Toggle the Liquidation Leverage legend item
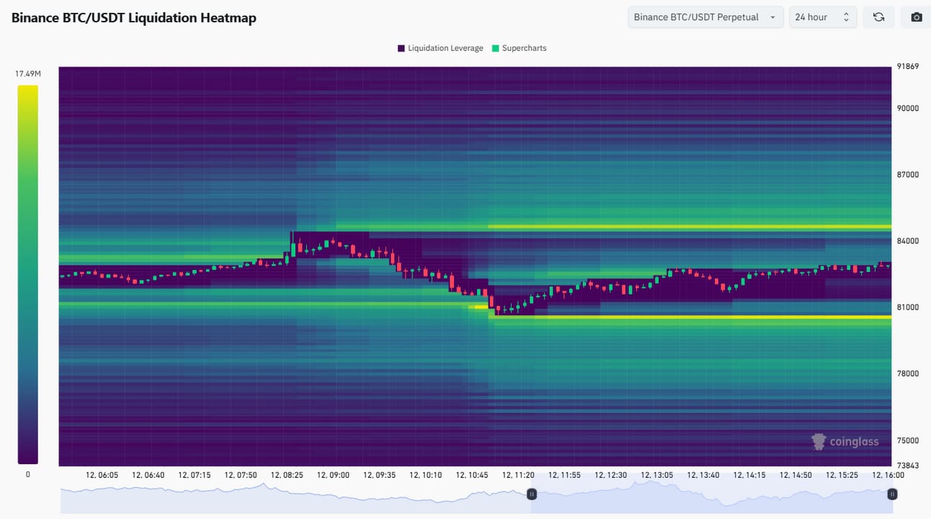This screenshot has width=931, height=519. [440, 48]
